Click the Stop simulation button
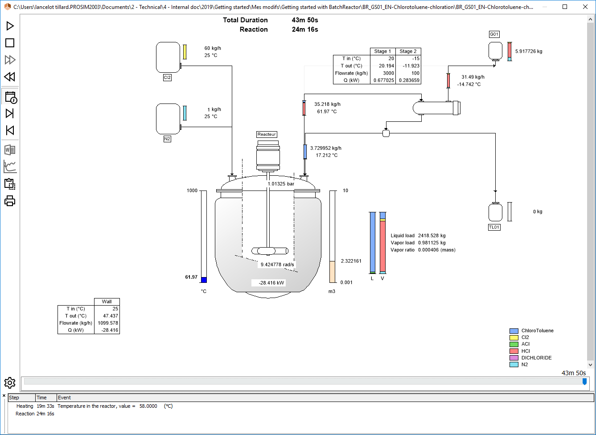This screenshot has width=596, height=435. pyautogui.click(x=10, y=43)
